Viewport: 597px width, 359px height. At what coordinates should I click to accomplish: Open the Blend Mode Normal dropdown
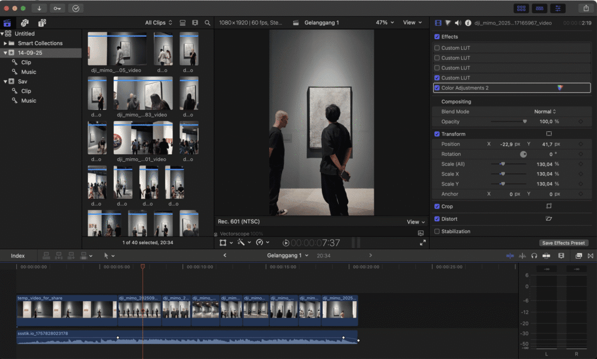545,111
